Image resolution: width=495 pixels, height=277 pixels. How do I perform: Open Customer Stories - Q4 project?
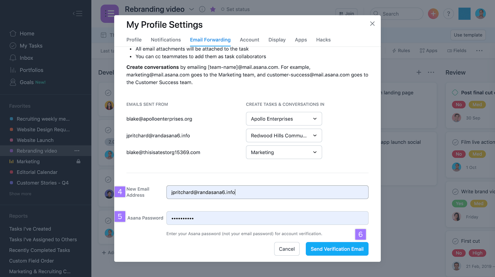pos(43,183)
